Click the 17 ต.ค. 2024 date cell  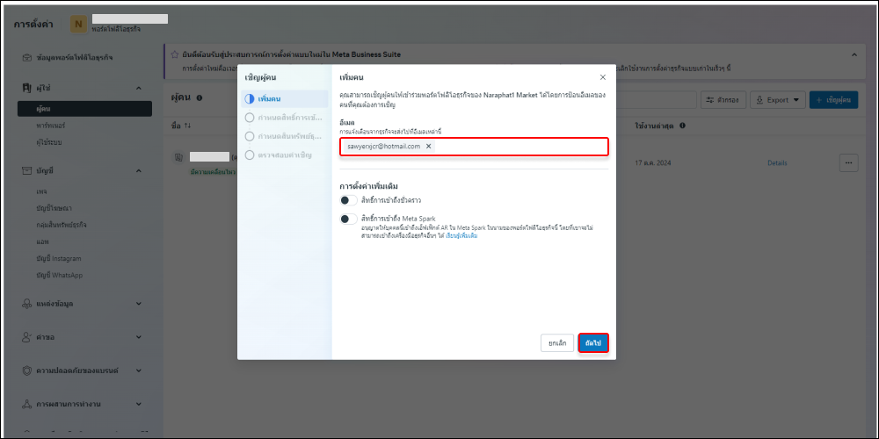(x=652, y=163)
